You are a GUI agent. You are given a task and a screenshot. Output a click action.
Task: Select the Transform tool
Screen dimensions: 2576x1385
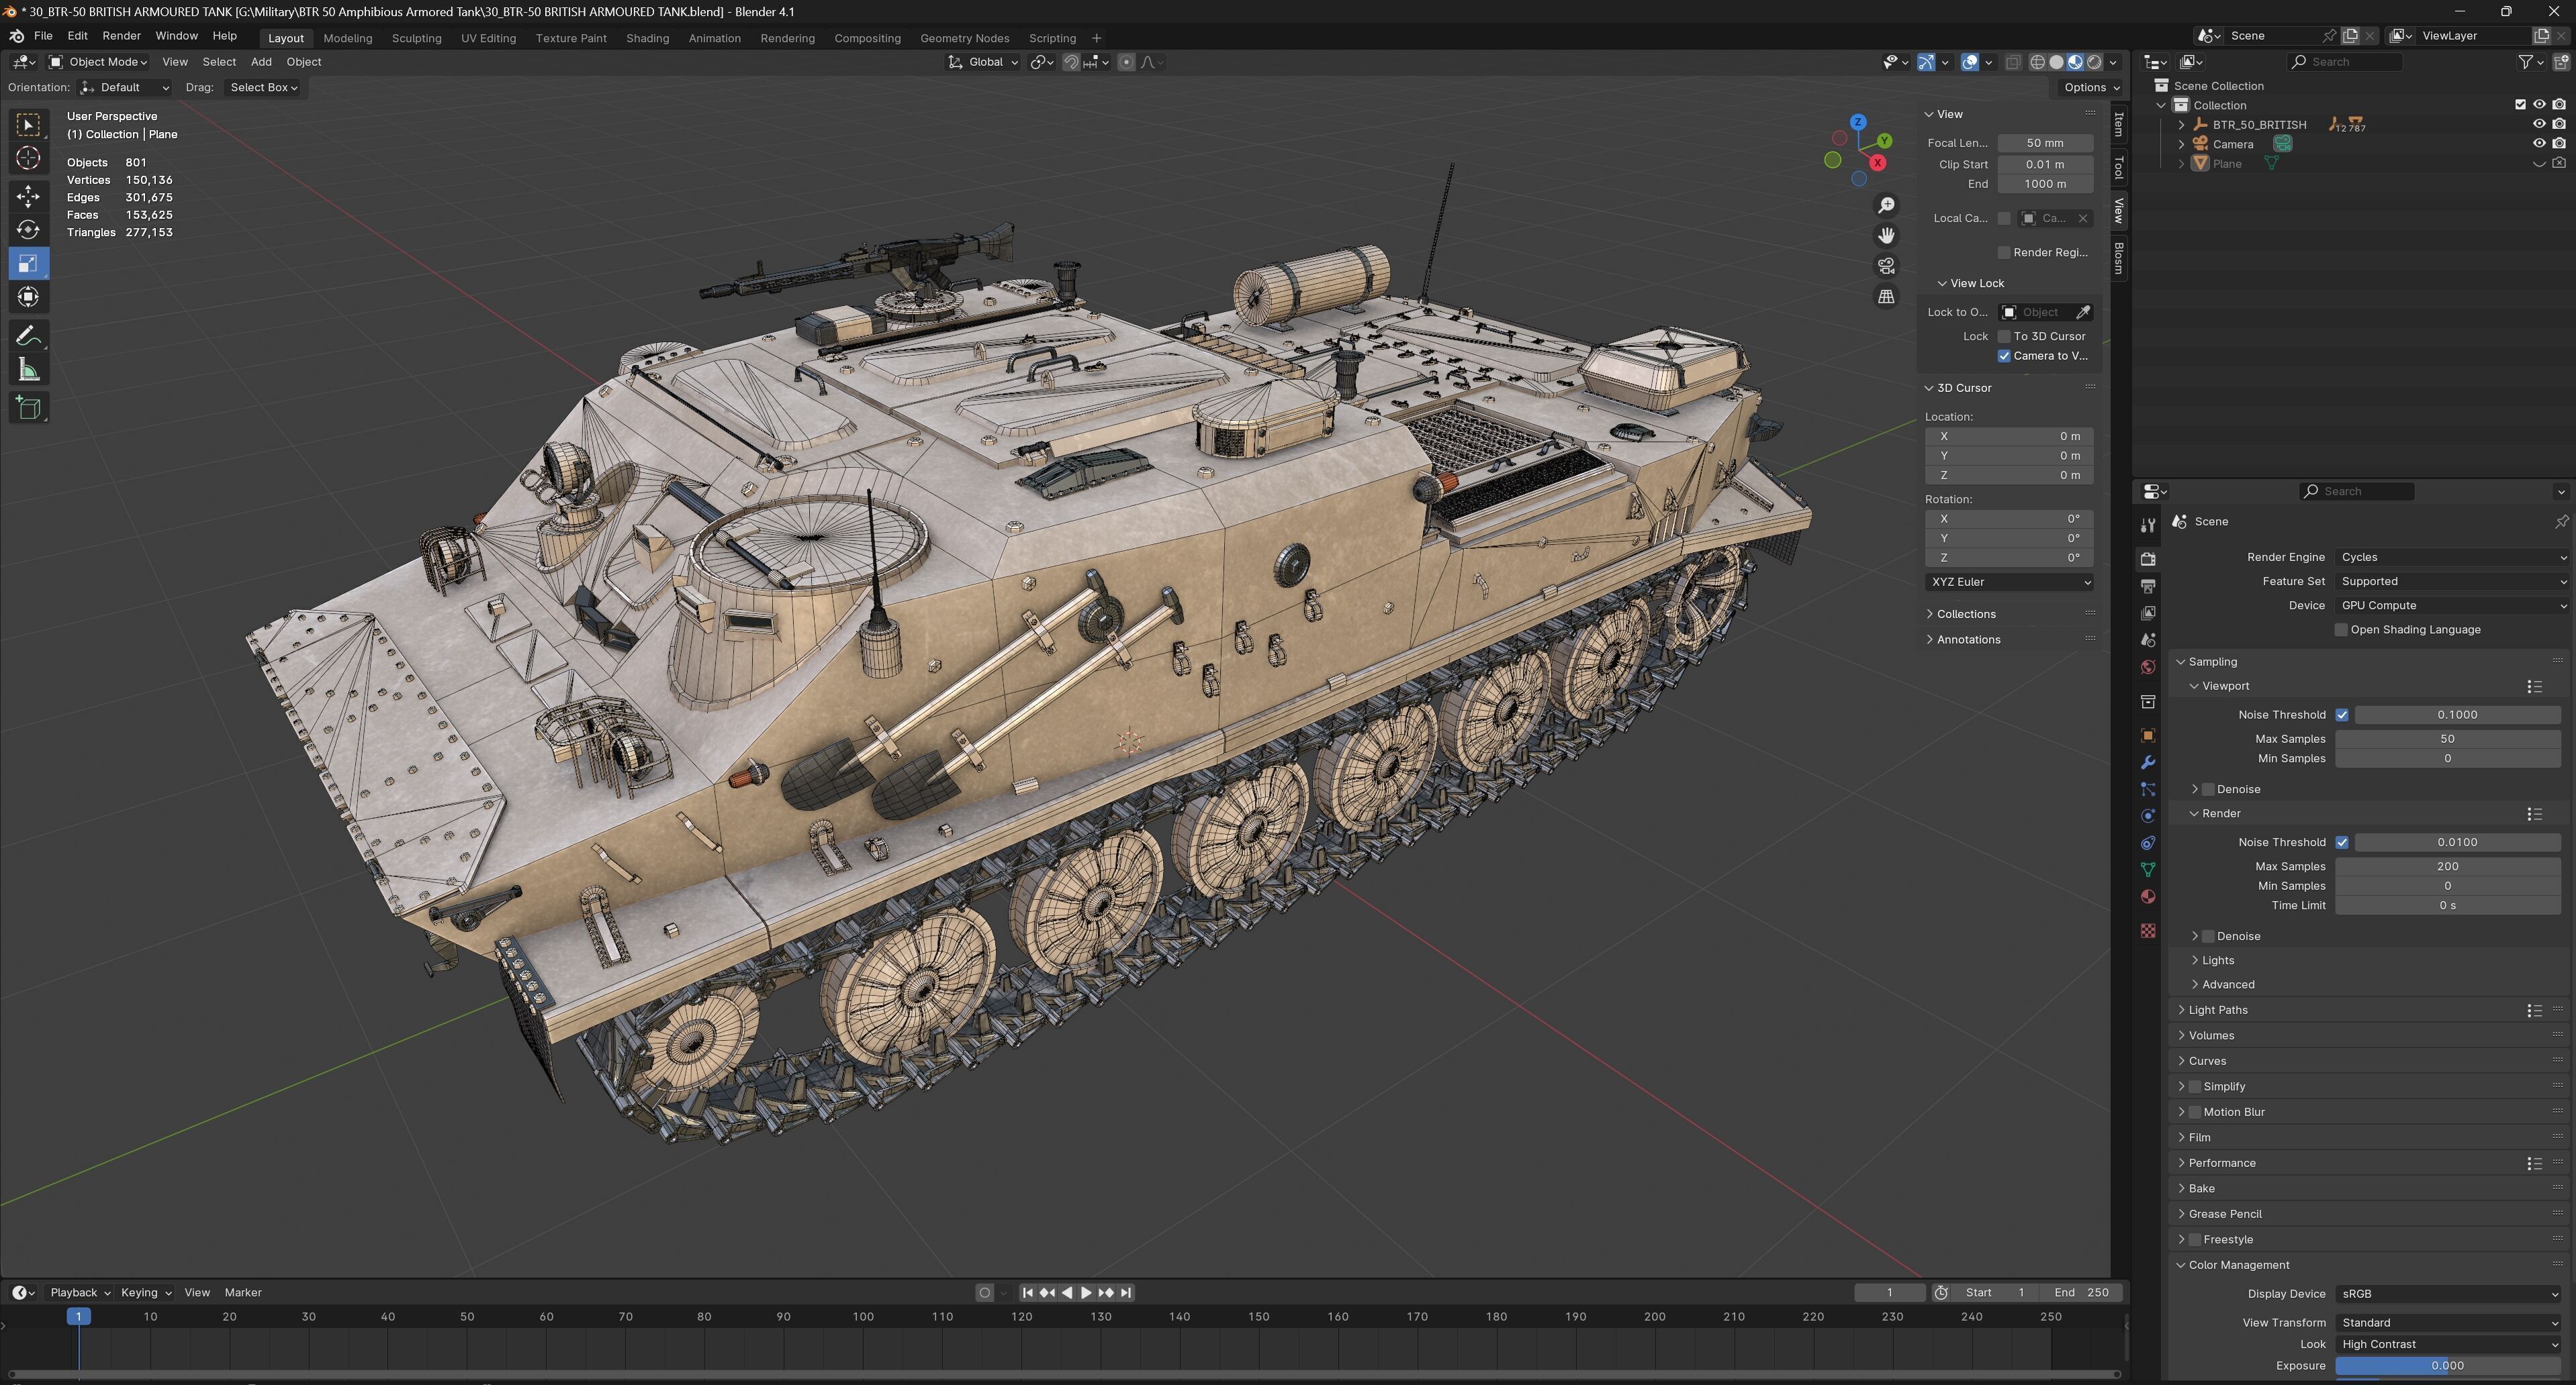coord(28,297)
